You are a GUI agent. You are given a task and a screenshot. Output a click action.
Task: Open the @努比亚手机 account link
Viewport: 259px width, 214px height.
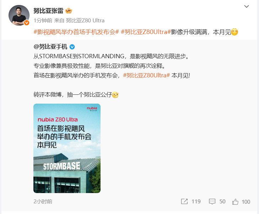[x=50, y=47]
